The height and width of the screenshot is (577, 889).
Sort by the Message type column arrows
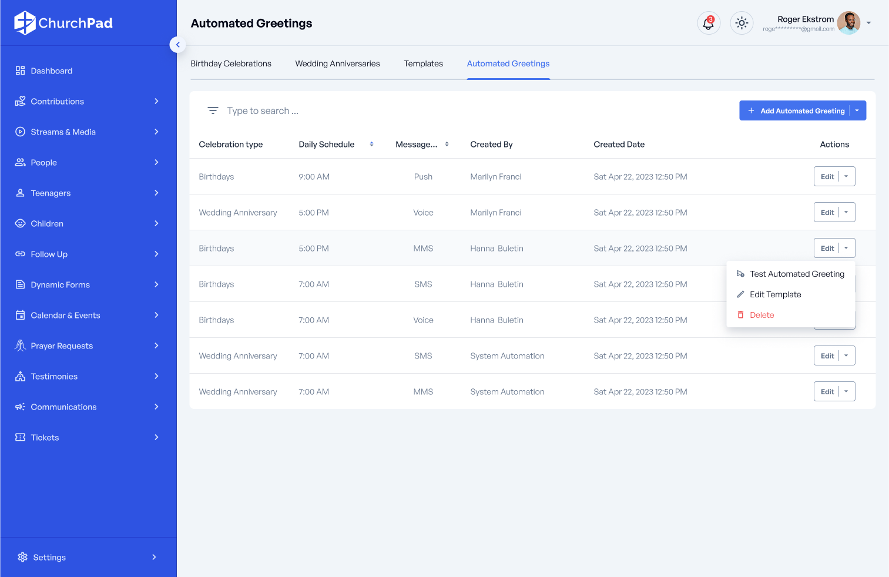(x=447, y=145)
